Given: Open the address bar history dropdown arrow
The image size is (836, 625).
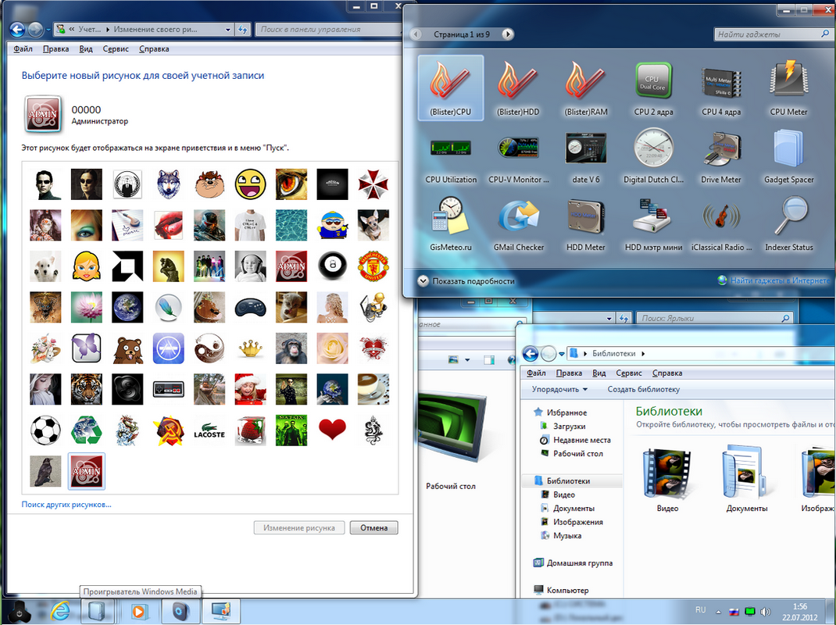Looking at the screenshot, I should click(x=228, y=30).
